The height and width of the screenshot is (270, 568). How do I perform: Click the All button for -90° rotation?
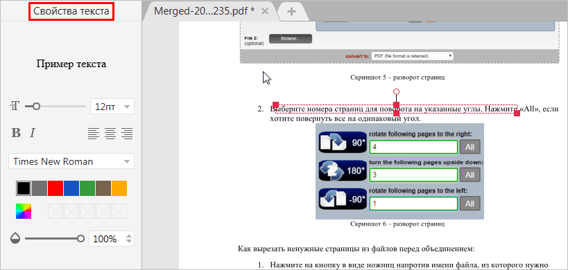coord(470,204)
